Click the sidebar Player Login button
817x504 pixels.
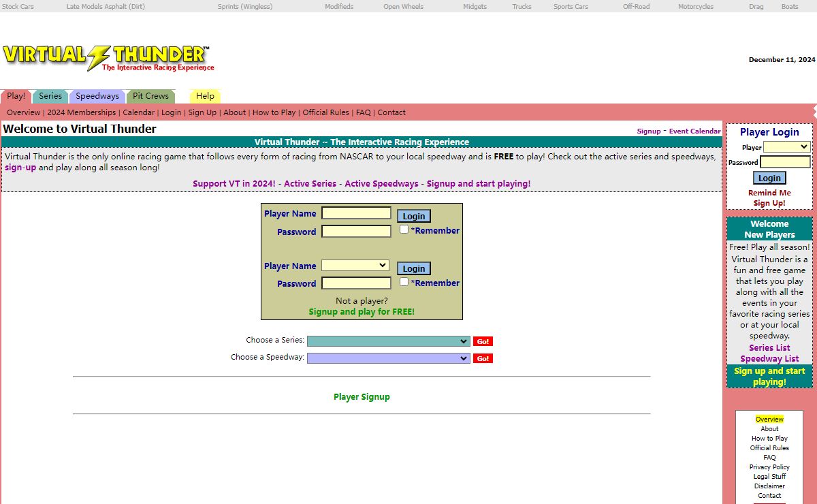(769, 178)
